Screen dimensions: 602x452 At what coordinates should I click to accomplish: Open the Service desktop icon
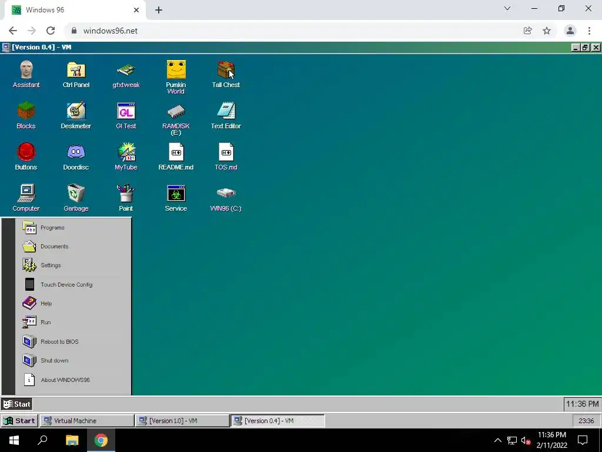[x=176, y=198]
